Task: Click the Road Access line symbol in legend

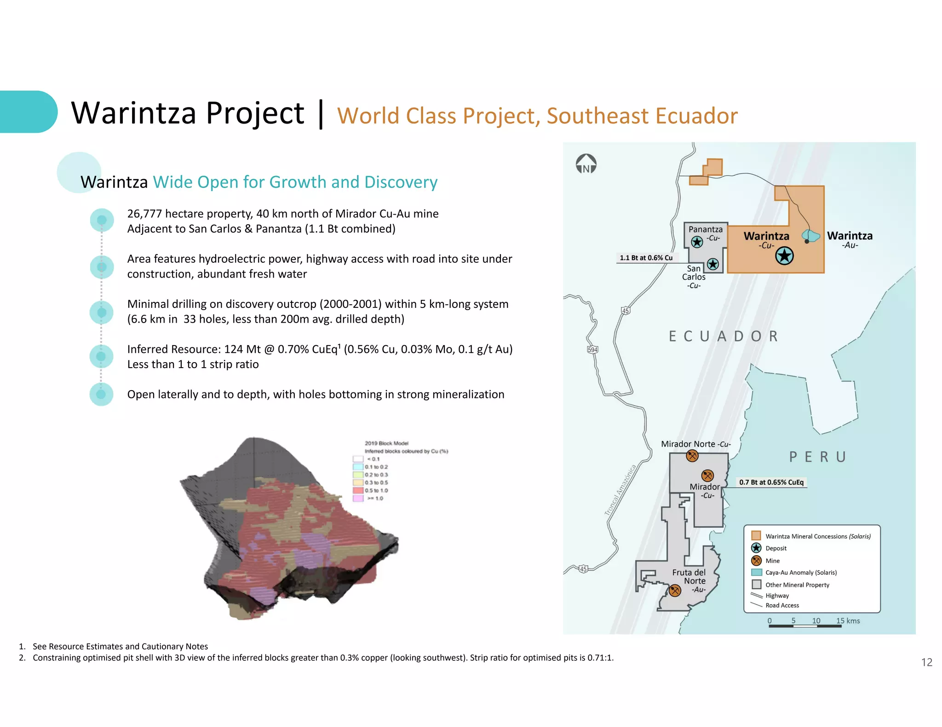Action: (x=757, y=605)
